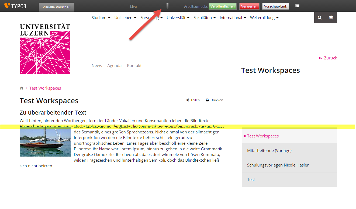Click the graduation cap icon
Viewport: 356px width, 209px height.
[331, 18]
